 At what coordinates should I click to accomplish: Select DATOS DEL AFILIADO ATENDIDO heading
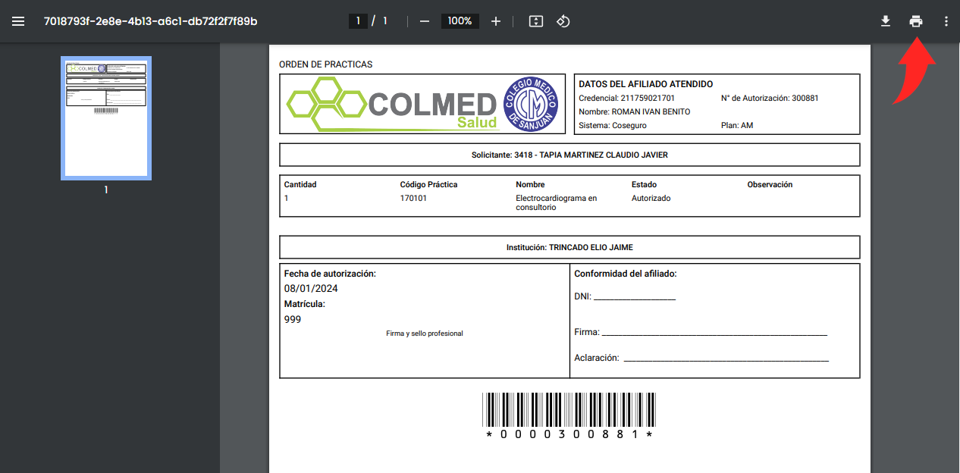[645, 84]
